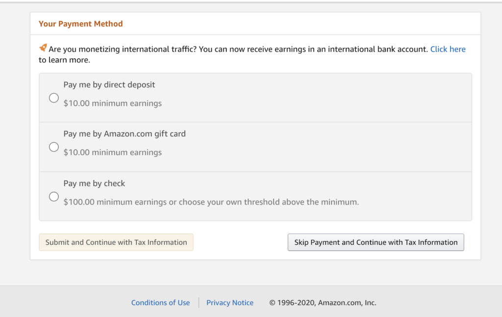
Task: Click Skip Payment and Continue with Tax Information
Action: pyautogui.click(x=376, y=242)
